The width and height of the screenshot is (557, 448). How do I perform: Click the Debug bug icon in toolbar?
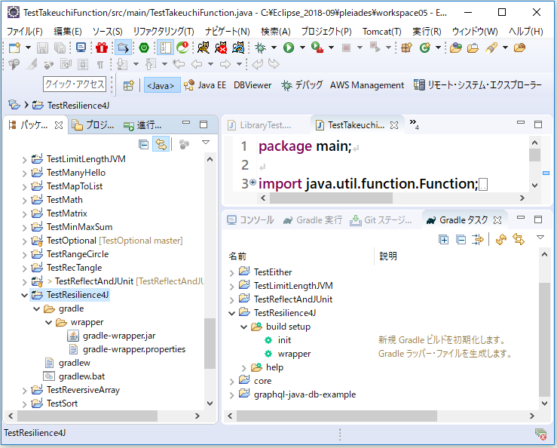tap(260, 48)
